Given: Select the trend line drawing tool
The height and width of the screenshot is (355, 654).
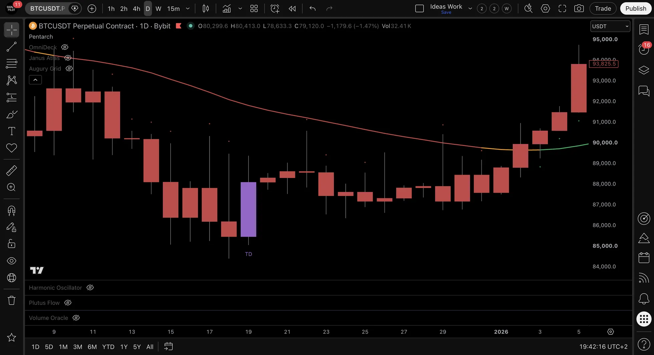Looking at the screenshot, I should [11, 47].
